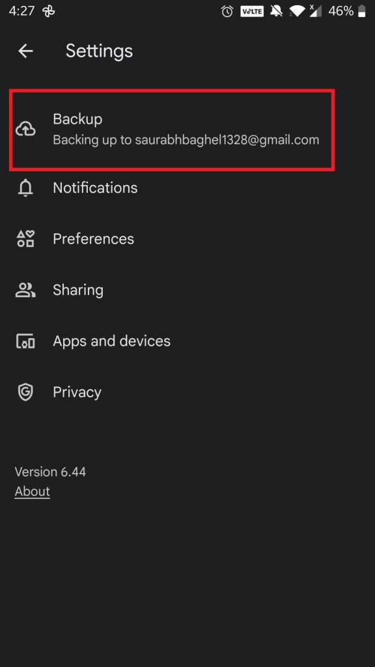Tap the muted bell status icon
Image resolution: width=375 pixels, height=667 pixels.
coord(276,12)
